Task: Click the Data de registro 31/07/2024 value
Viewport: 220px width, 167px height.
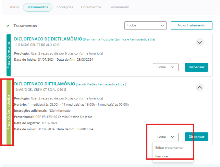Action: [x=49, y=123]
